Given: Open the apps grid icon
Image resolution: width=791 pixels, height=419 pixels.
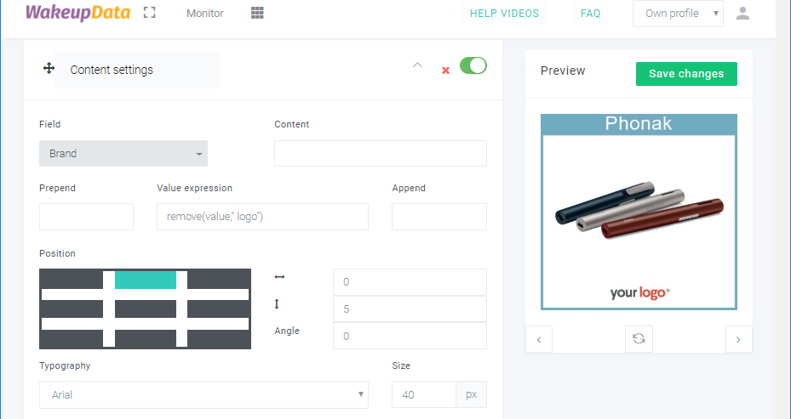Looking at the screenshot, I should [257, 13].
